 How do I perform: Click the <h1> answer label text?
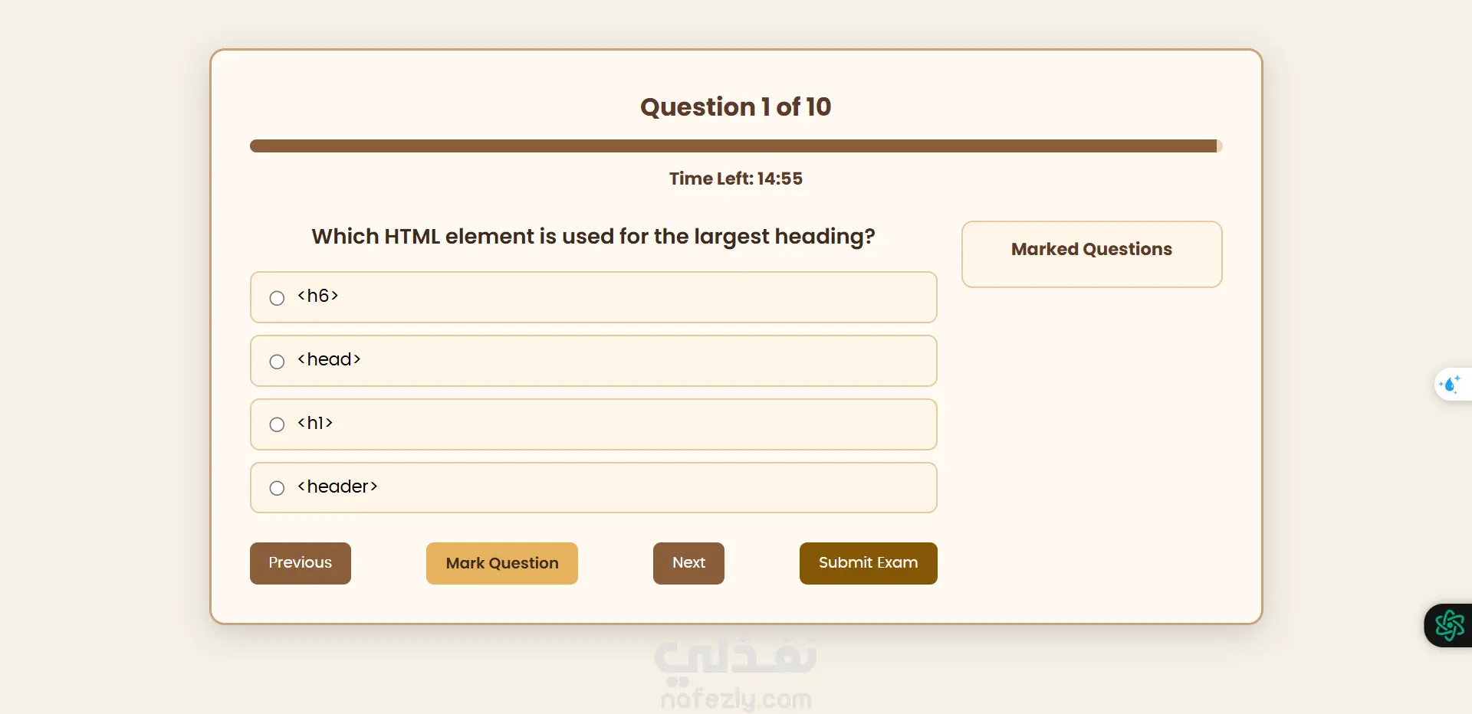(x=315, y=423)
